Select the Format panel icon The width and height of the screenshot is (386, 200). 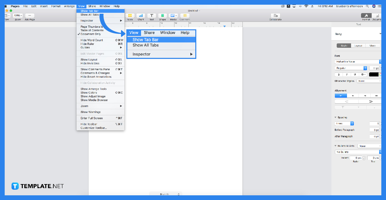pos(366,15)
